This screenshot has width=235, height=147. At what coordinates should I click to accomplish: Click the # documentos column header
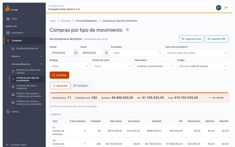78,121
